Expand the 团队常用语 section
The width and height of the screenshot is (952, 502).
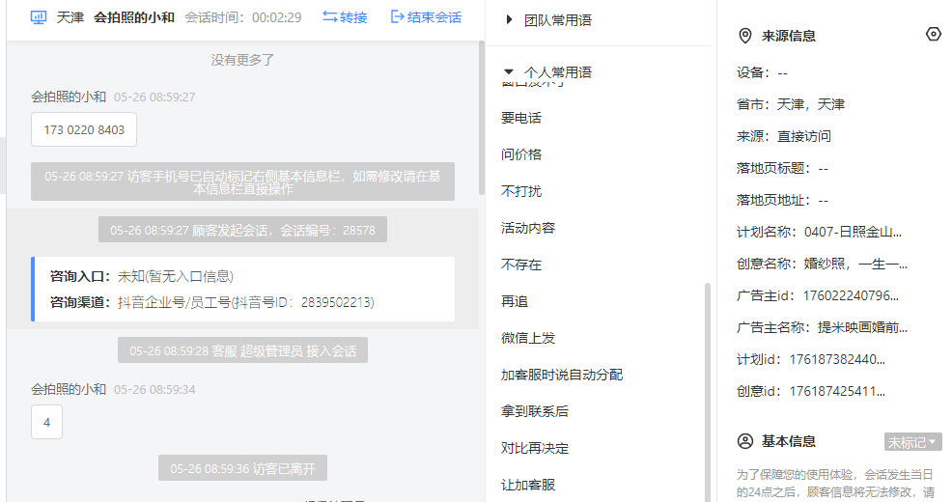tap(548, 20)
